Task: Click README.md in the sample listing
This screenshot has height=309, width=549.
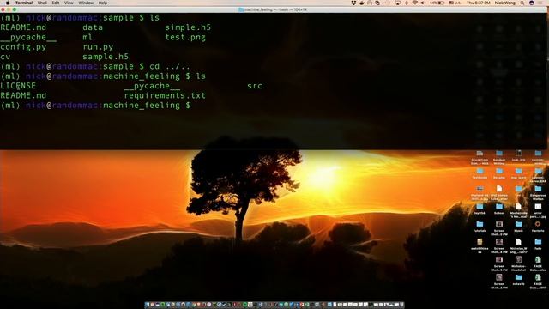Action: pyautogui.click(x=23, y=27)
